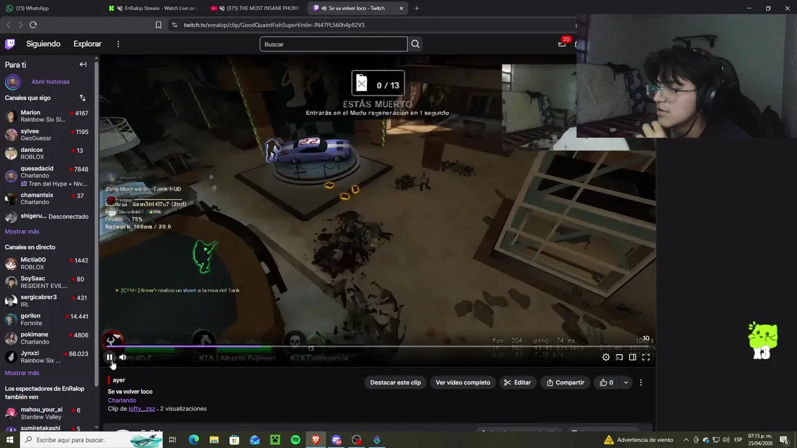797x448 pixels.
Task: Open sylvee's GeoGuessr channel
Action: (x=47, y=134)
